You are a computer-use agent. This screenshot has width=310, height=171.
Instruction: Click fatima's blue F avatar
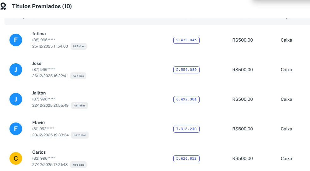coord(16,40)
